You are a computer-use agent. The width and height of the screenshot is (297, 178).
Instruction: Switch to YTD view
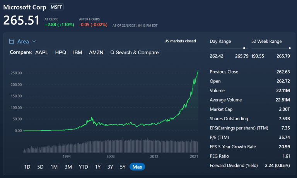point(83,167)
